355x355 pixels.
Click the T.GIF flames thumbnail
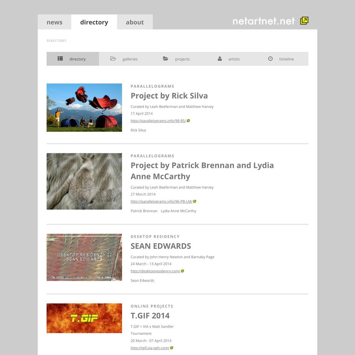point(84,318)
